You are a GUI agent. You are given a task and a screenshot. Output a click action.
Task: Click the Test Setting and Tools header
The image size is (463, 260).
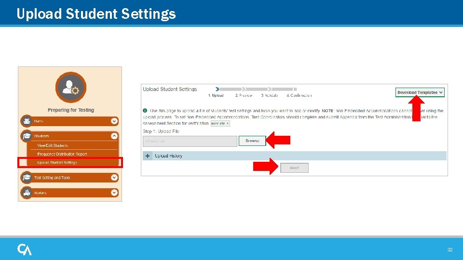69,178
